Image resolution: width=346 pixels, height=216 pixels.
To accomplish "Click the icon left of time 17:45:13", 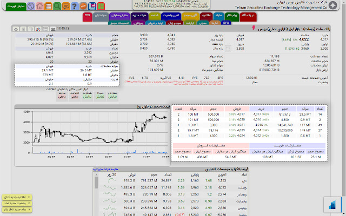I will click(53, 29).
